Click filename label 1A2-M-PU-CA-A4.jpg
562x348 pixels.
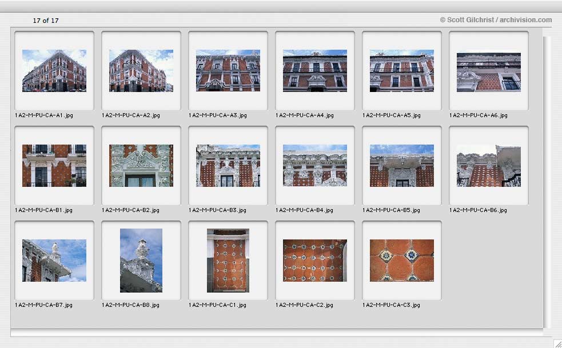pos(305,115)
